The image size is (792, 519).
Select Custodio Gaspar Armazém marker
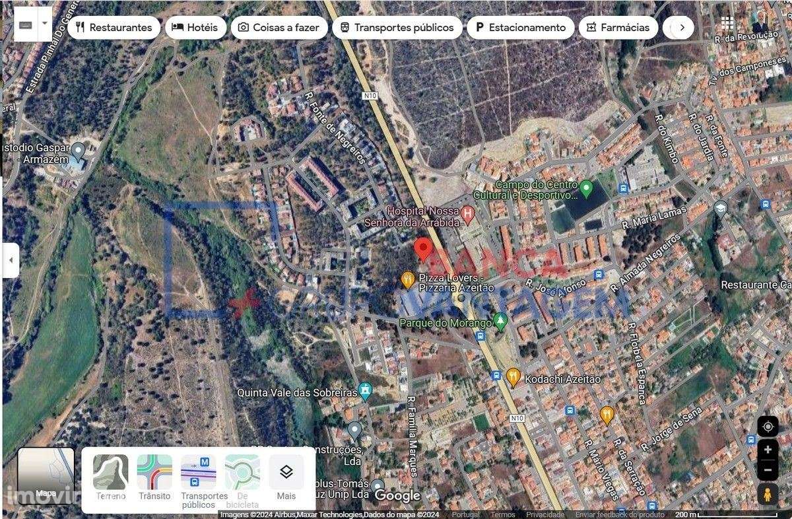(78, 151)
